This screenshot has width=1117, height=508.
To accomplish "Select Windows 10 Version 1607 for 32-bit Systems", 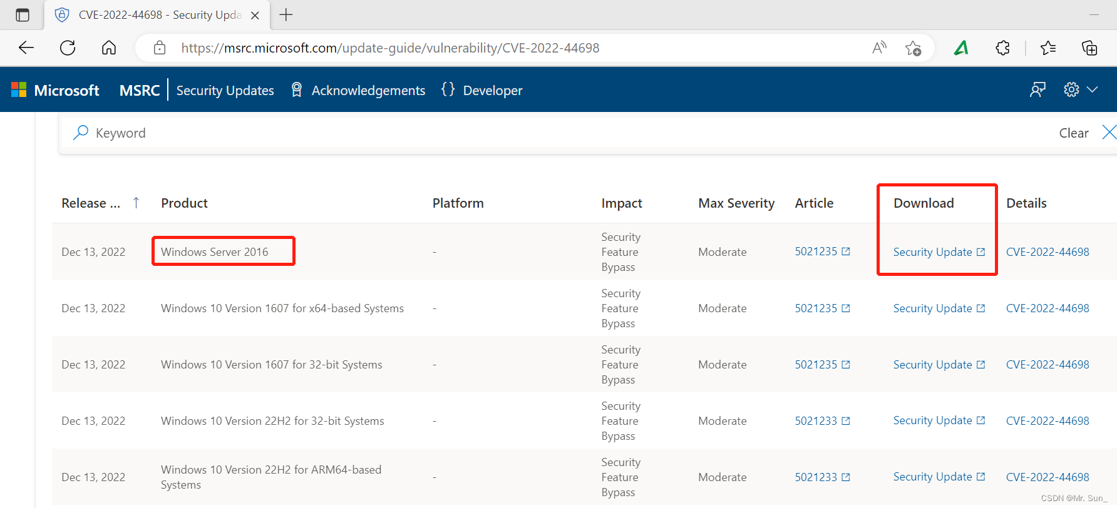I will coord(271,364).
